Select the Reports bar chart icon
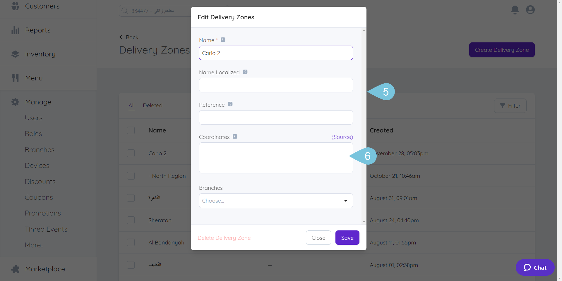Image resolution: width=562 pixels, height=281 pixels. point(15,30)
